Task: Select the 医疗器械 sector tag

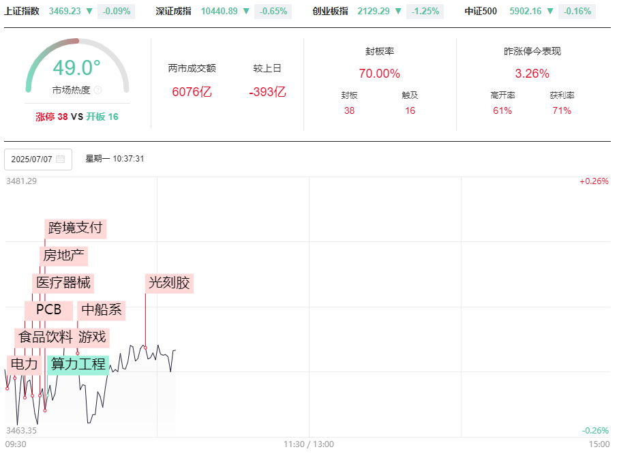Action: 63,283
